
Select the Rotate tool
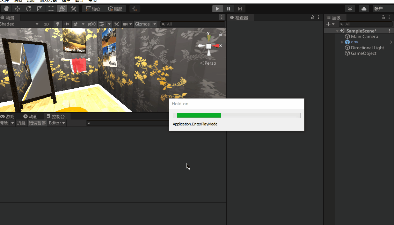click(28, 9)
